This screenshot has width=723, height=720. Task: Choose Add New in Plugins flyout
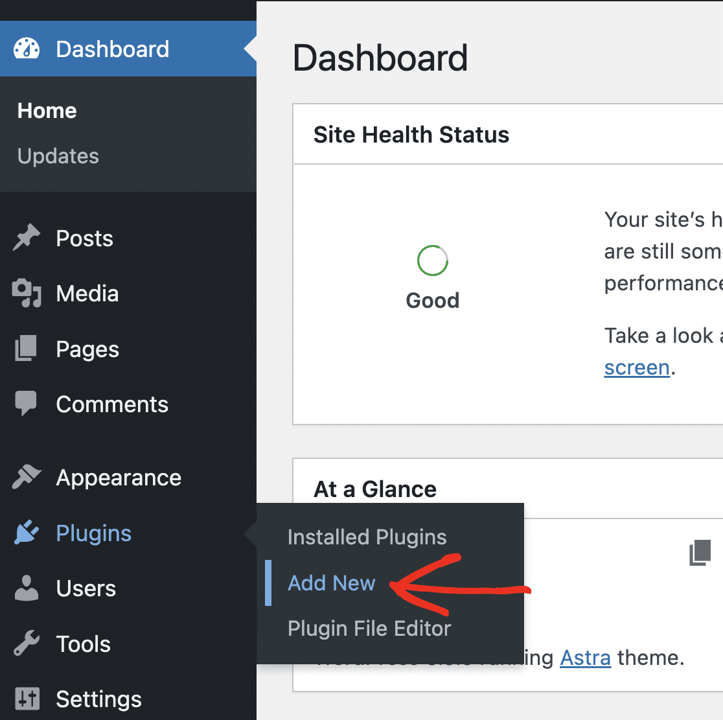pyautogui.click(x=332, y=583)
